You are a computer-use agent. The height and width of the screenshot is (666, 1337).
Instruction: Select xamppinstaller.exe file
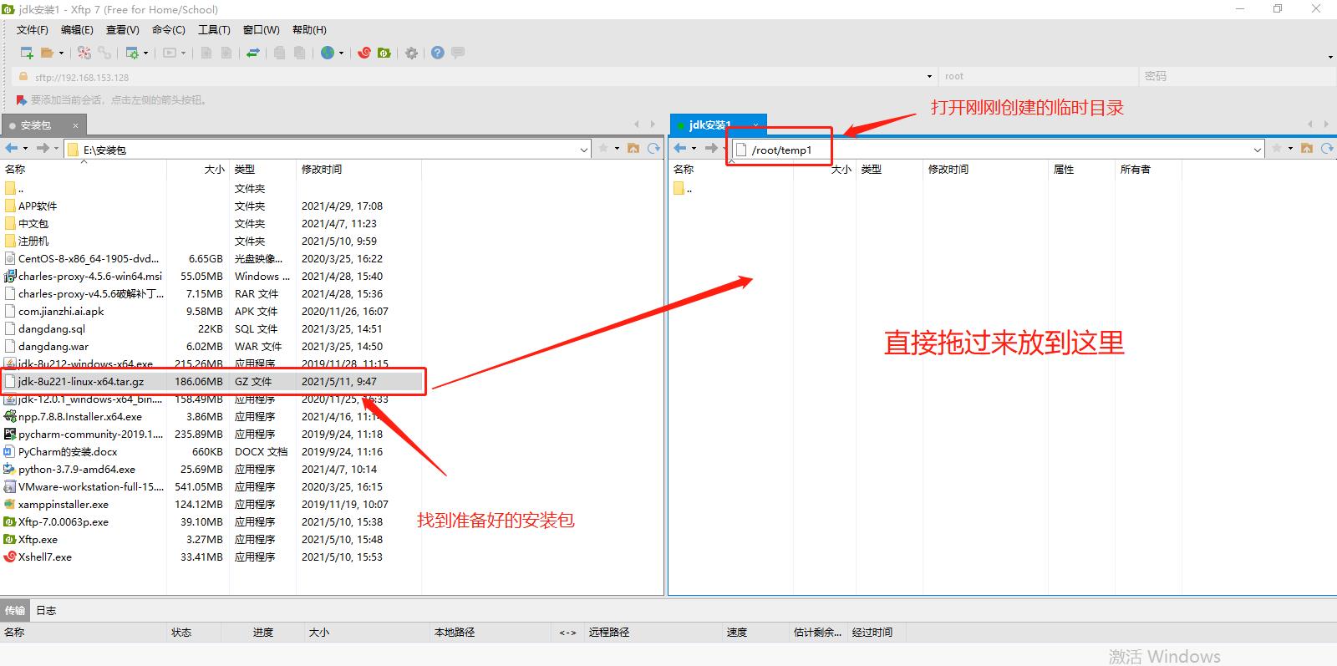pos(64,504)
